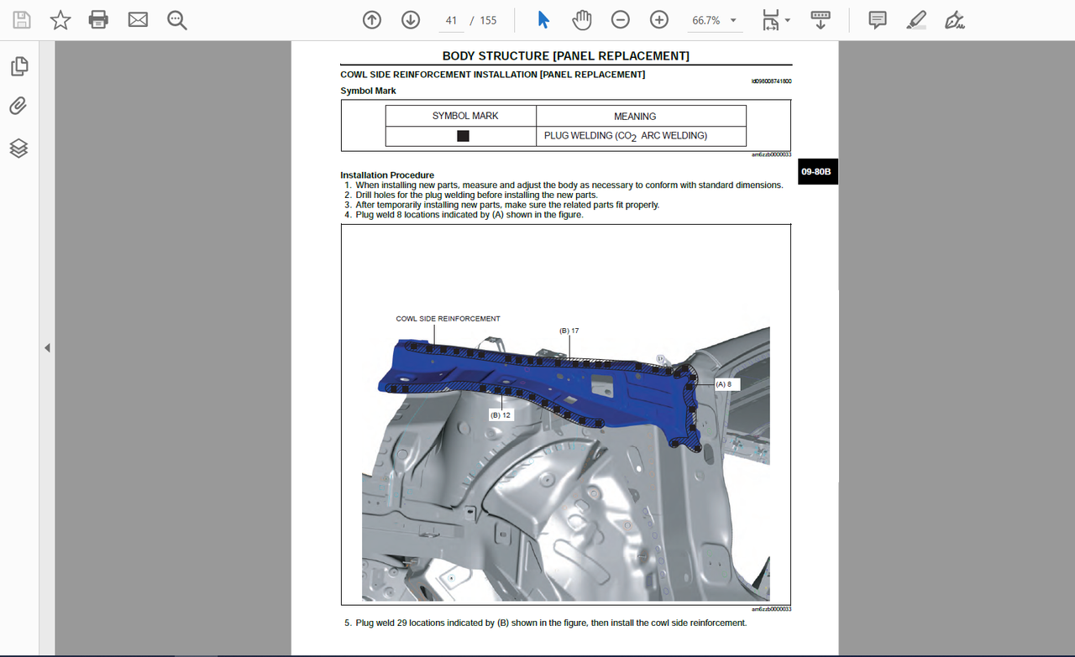The height and width of the screenshot is (657, 1075).
Task: Open the fit page options icon
Action: pos(770,20)
